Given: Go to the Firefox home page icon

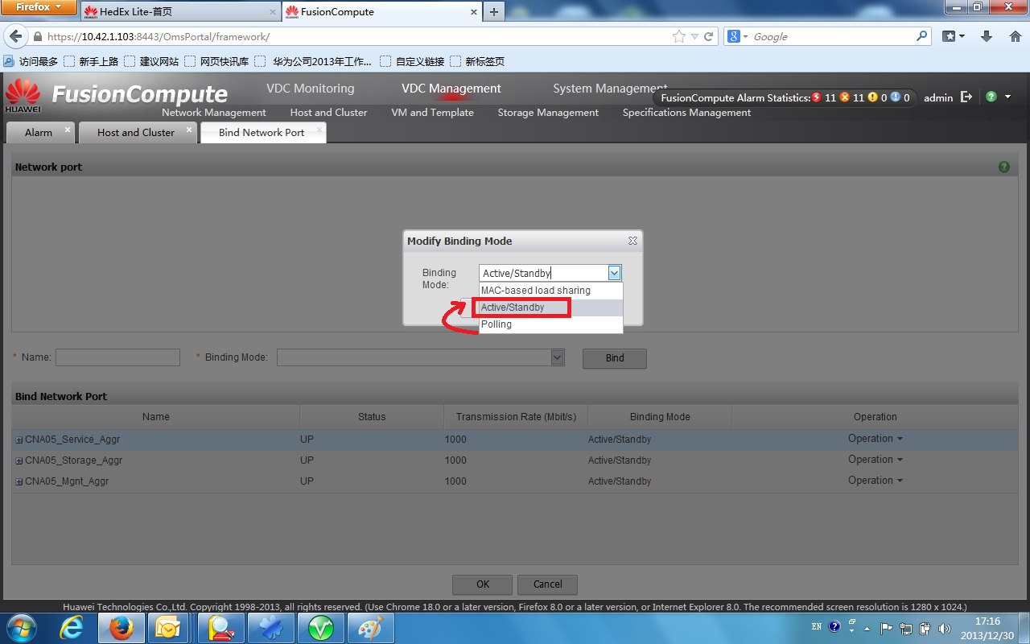Looking at the screenshot, I should [1015, 36].
